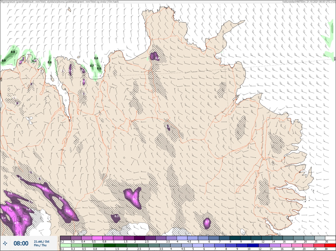Click the Veðurstofan/HM750m model run timestamp
The height and width of the screenshot is (251, 336).
(308, 2)
